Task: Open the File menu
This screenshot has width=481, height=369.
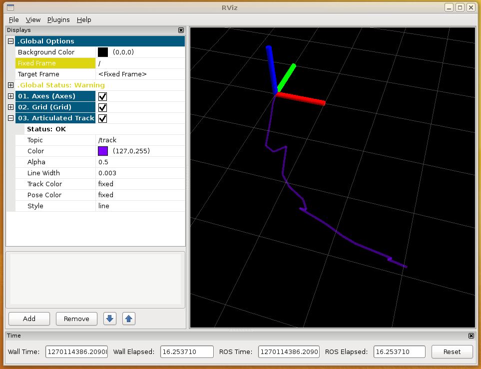Action: coord(13,19)
